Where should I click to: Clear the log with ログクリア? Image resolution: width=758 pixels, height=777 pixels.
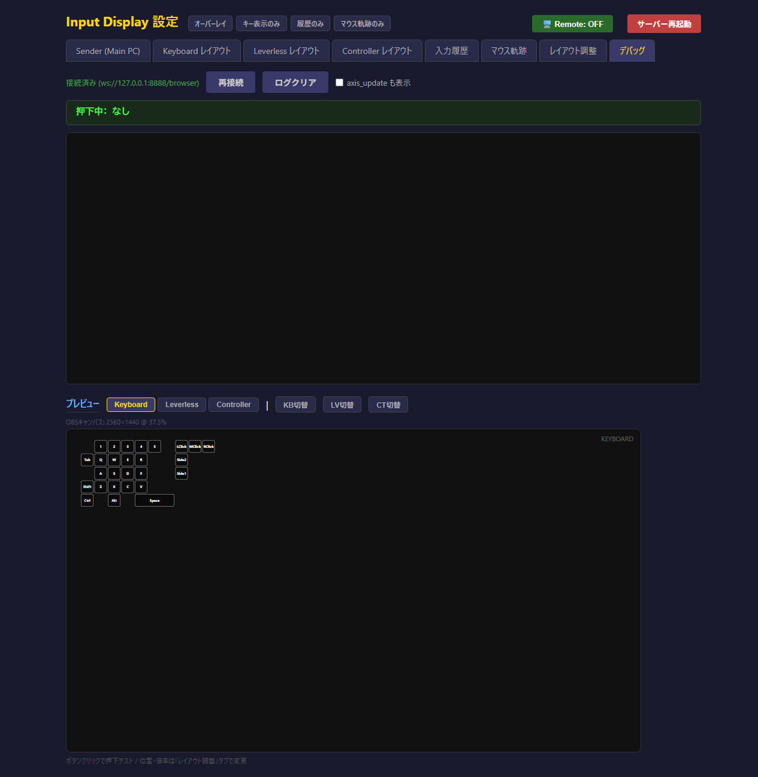click(295, 83)
